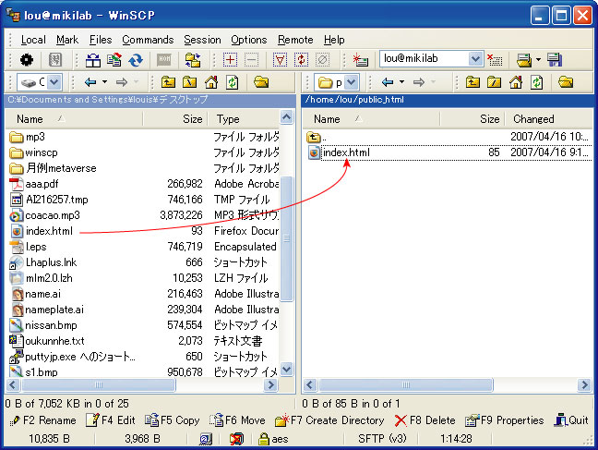
Task: Open local parent directory icon
Action: tap(168, 82)
